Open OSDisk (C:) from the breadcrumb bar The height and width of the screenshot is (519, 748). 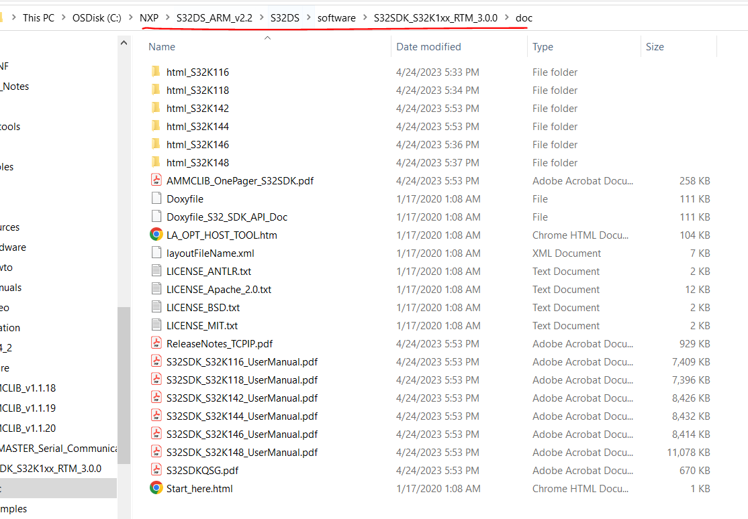(x=97, y=17)
